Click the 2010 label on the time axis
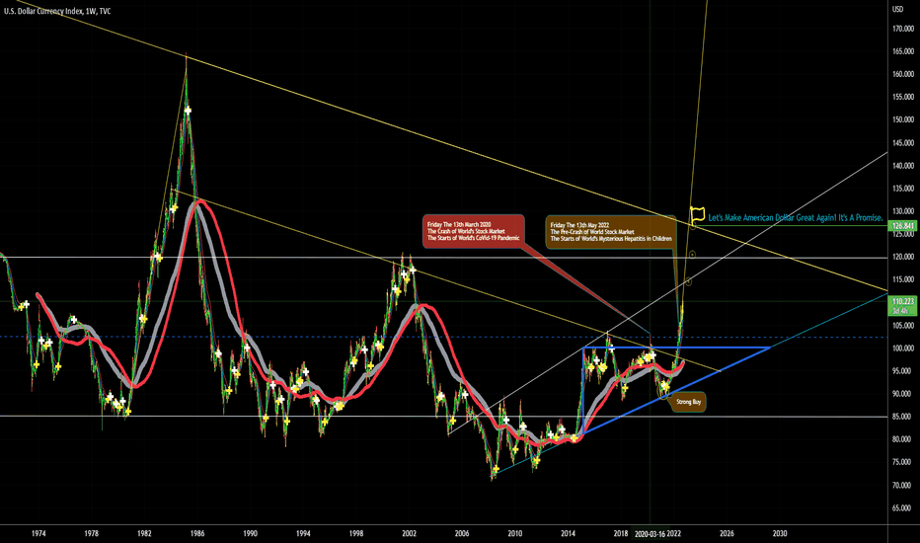 514,533
